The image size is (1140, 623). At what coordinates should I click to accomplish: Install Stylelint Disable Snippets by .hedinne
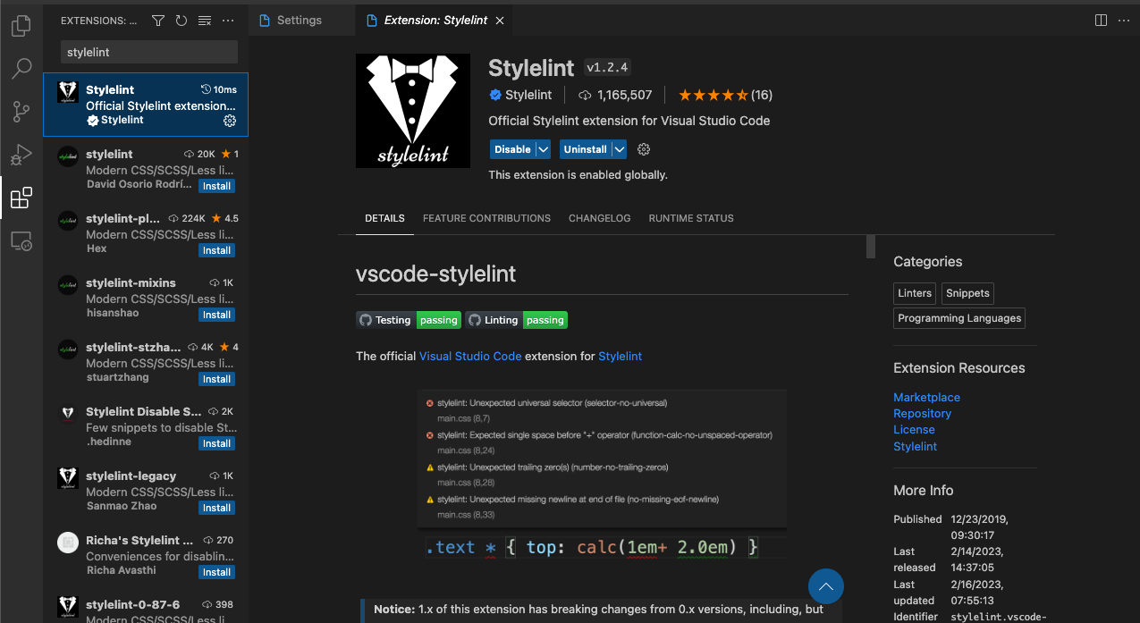click(x=216, y=443)
